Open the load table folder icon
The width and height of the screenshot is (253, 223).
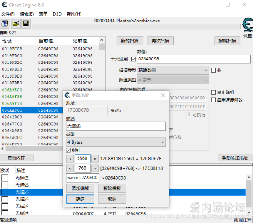(x=16, y=24)
